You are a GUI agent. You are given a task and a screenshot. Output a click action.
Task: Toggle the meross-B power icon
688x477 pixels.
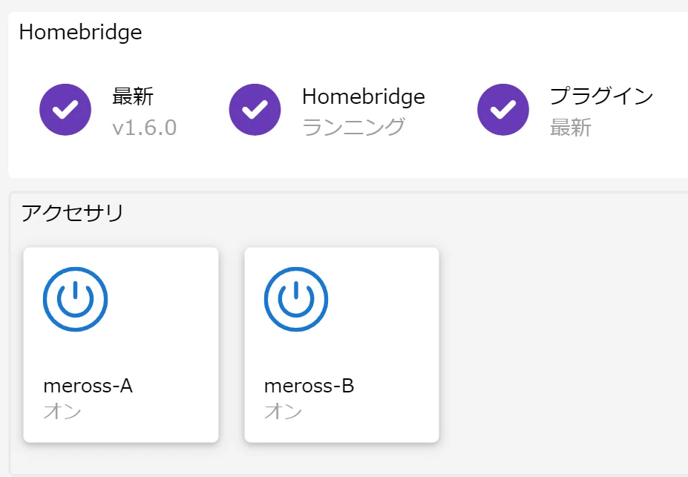click(296, 299)
